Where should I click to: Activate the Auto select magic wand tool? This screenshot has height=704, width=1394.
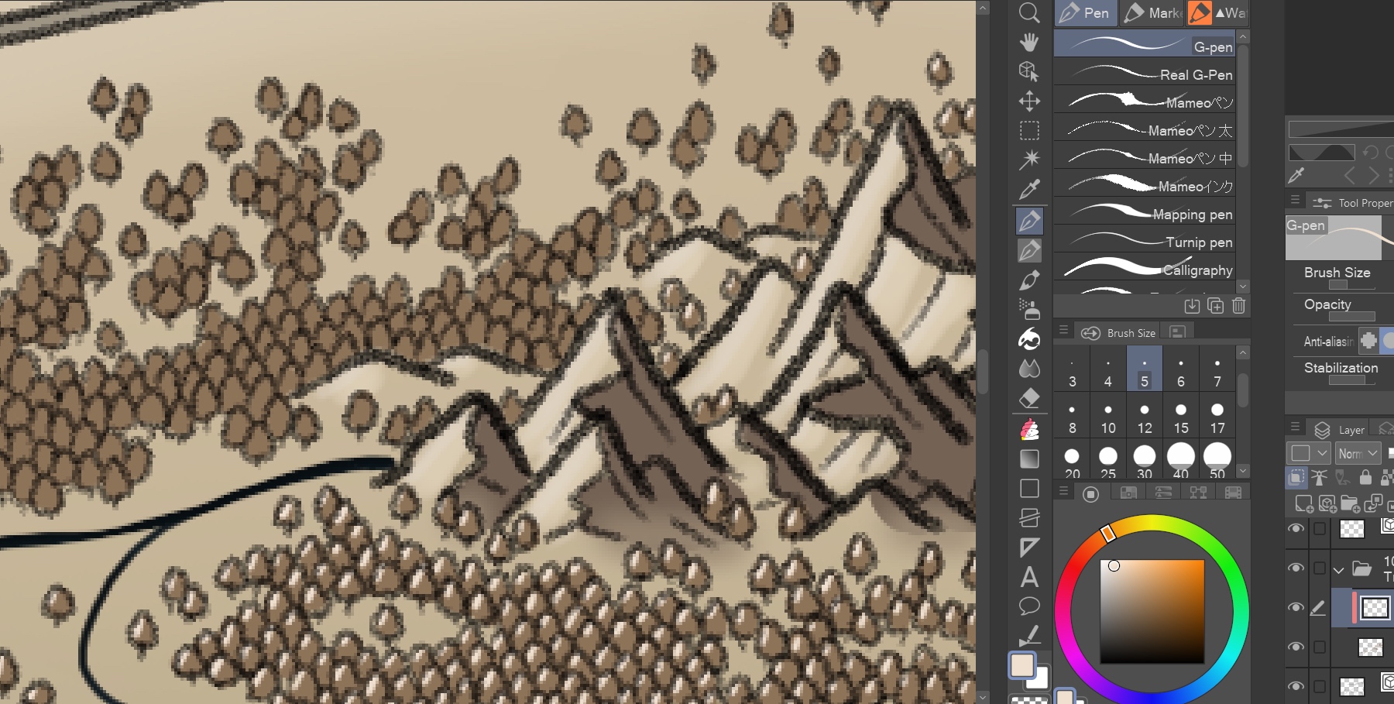pyautogui.click(x=1029, y=160)
